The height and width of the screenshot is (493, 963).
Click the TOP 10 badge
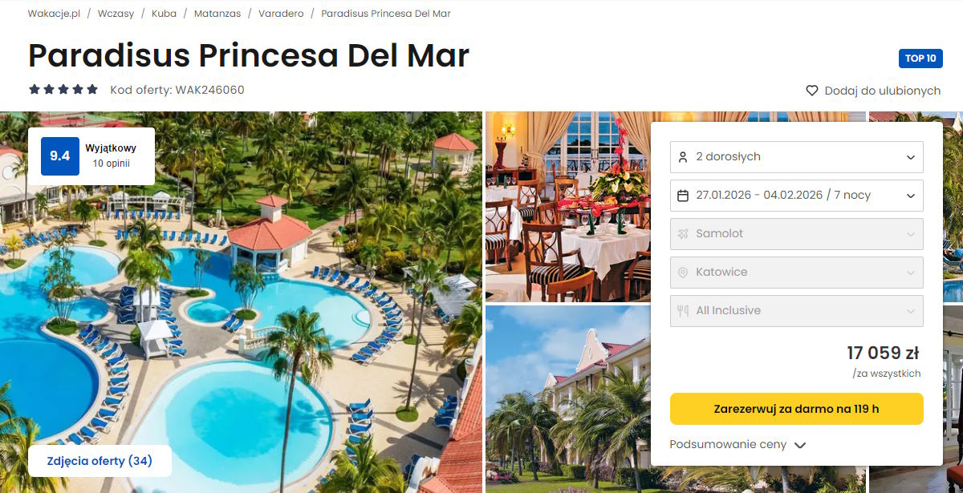pyautogui.click(x=920, y=59)
